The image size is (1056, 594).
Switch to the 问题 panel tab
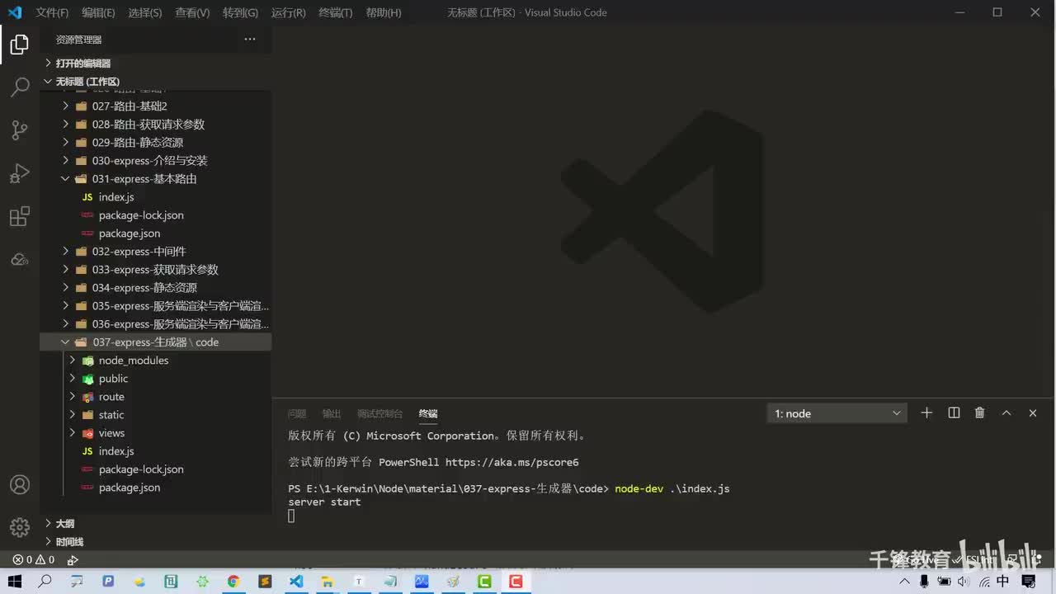(x=297, y=414)
